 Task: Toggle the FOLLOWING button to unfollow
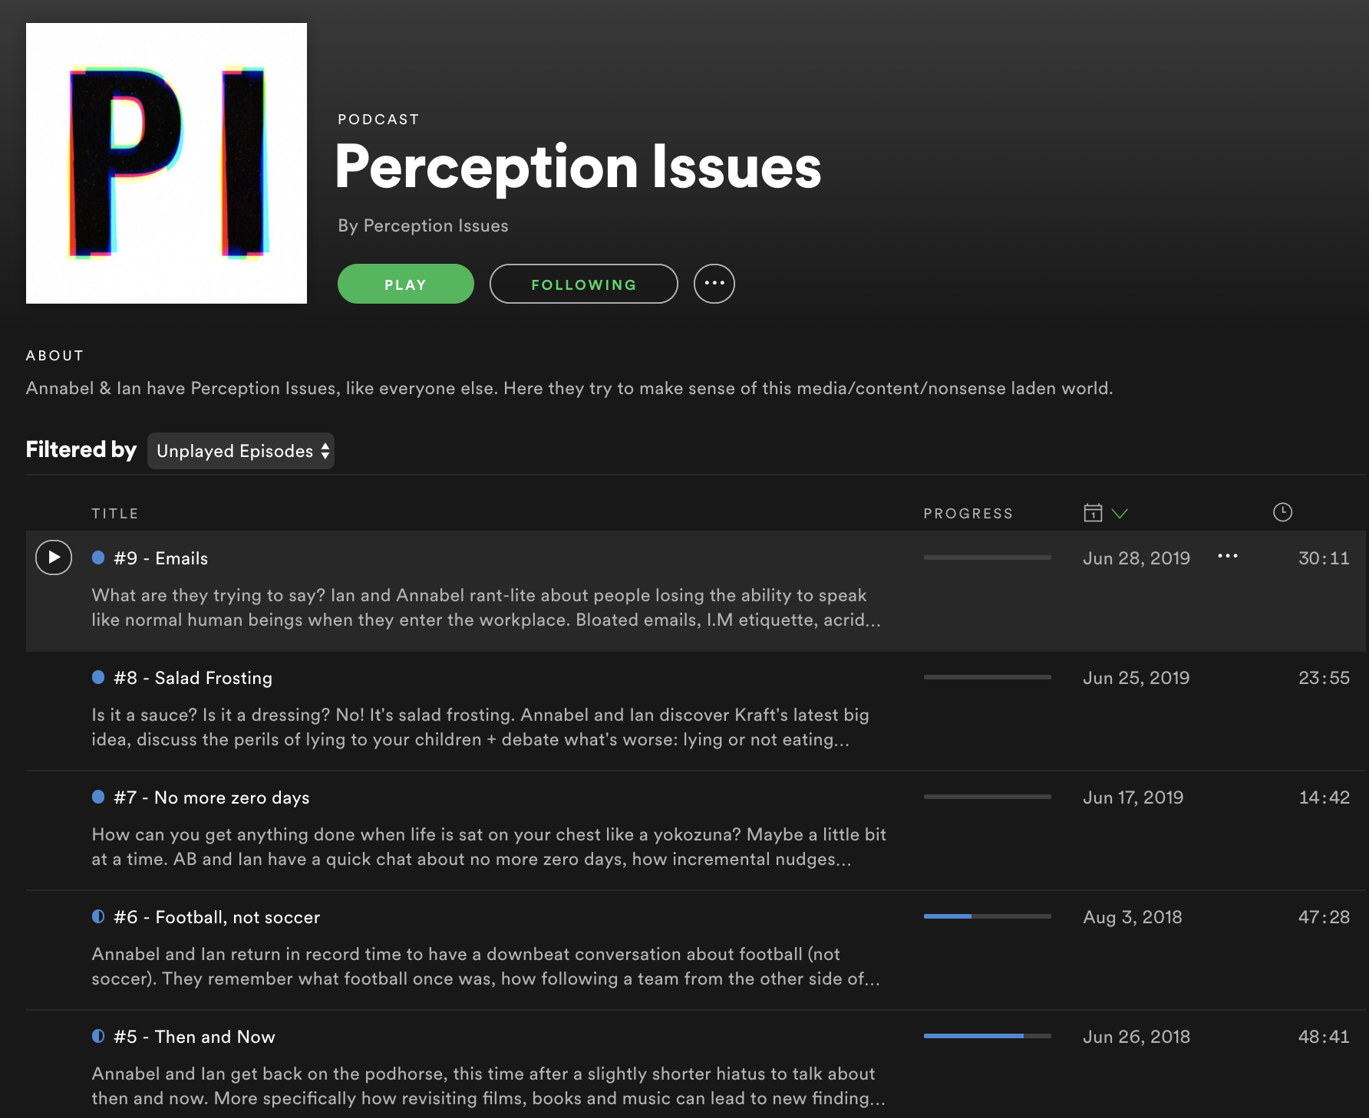pyautogui.click(x=583, y=284)
